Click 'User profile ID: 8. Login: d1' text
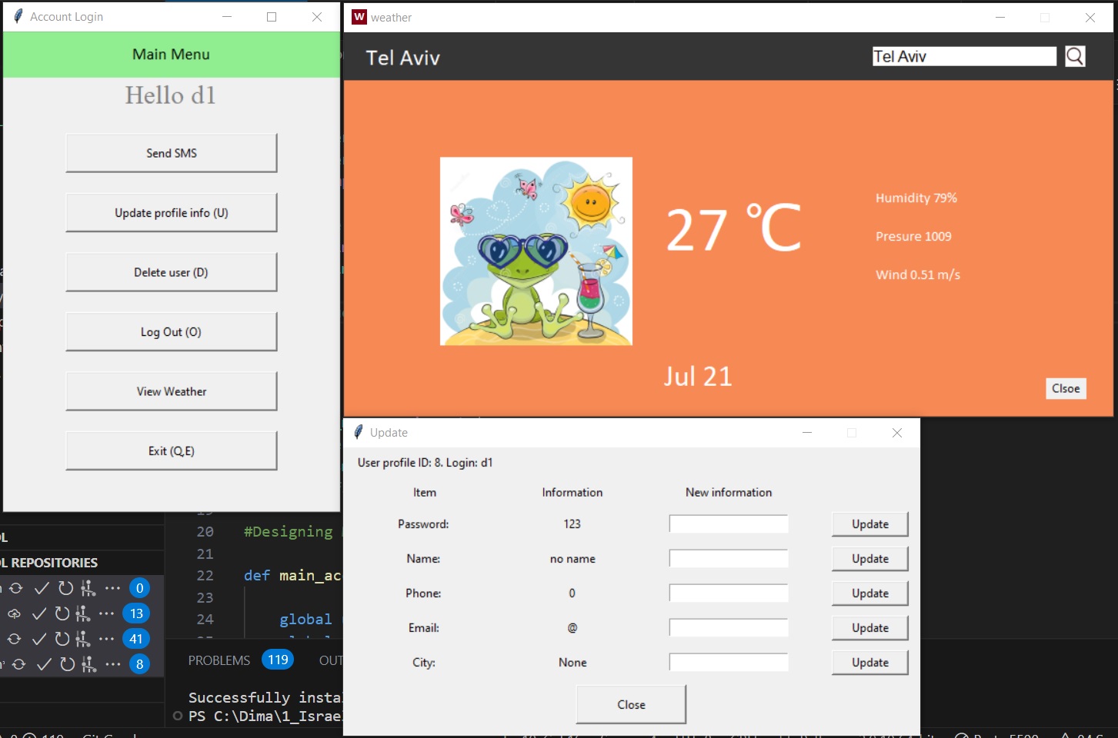 (x=425, y=463)
